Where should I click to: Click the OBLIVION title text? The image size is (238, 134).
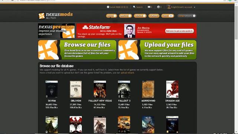tap(76, 101)
